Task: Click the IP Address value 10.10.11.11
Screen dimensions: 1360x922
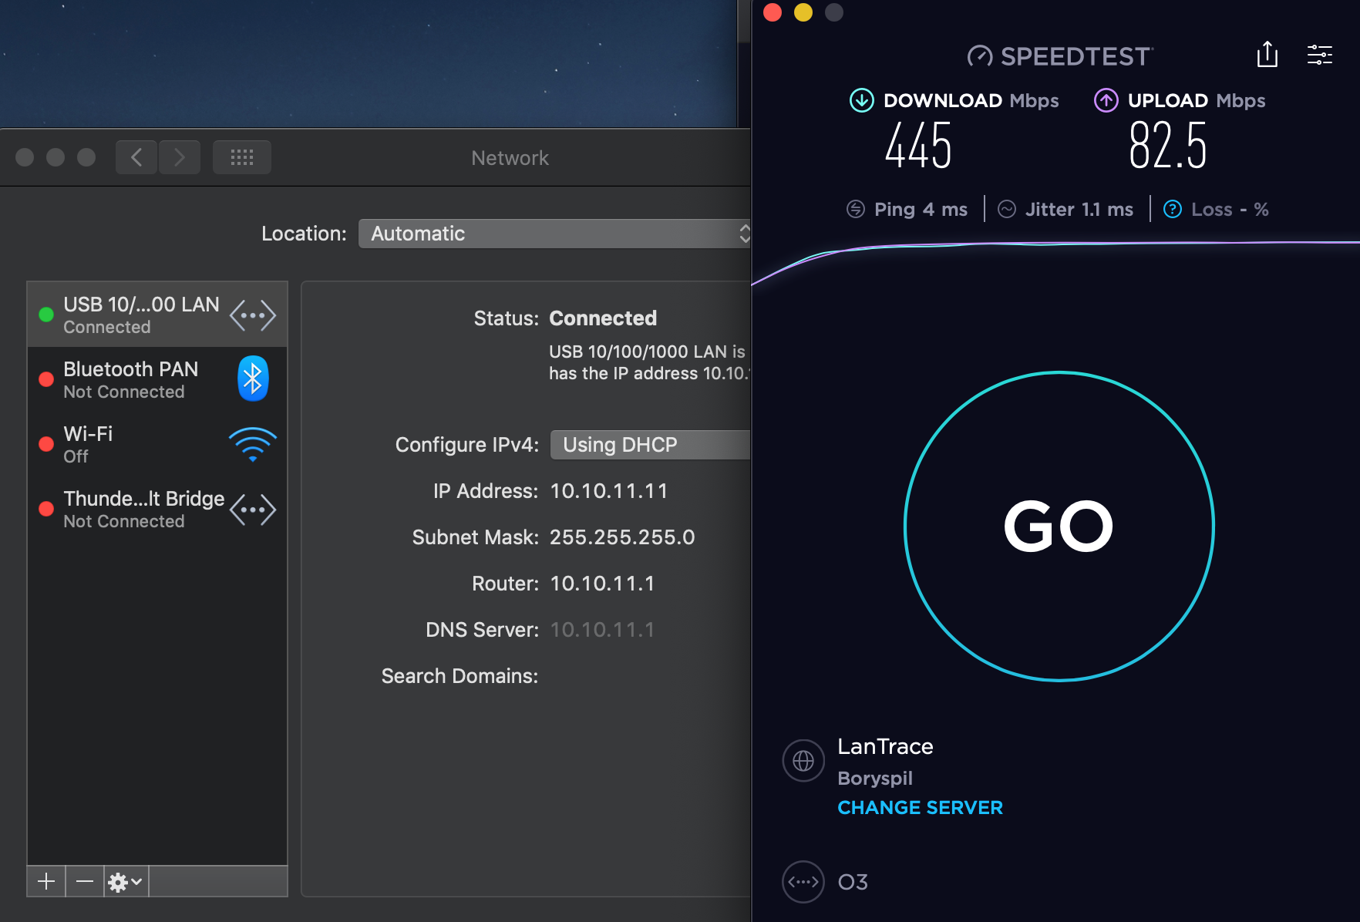Action: coord(609,491)
